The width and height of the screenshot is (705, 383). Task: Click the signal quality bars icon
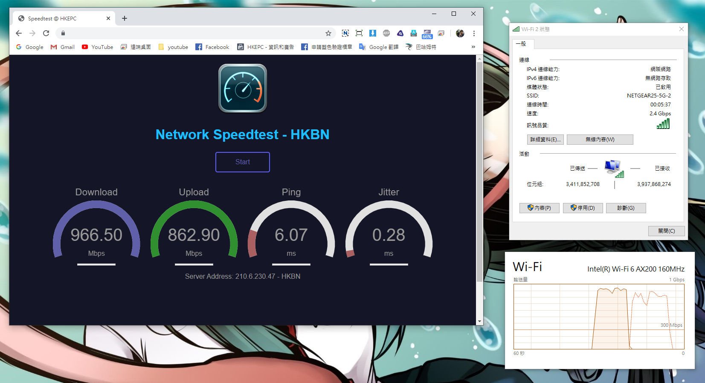tap(663, 124)
